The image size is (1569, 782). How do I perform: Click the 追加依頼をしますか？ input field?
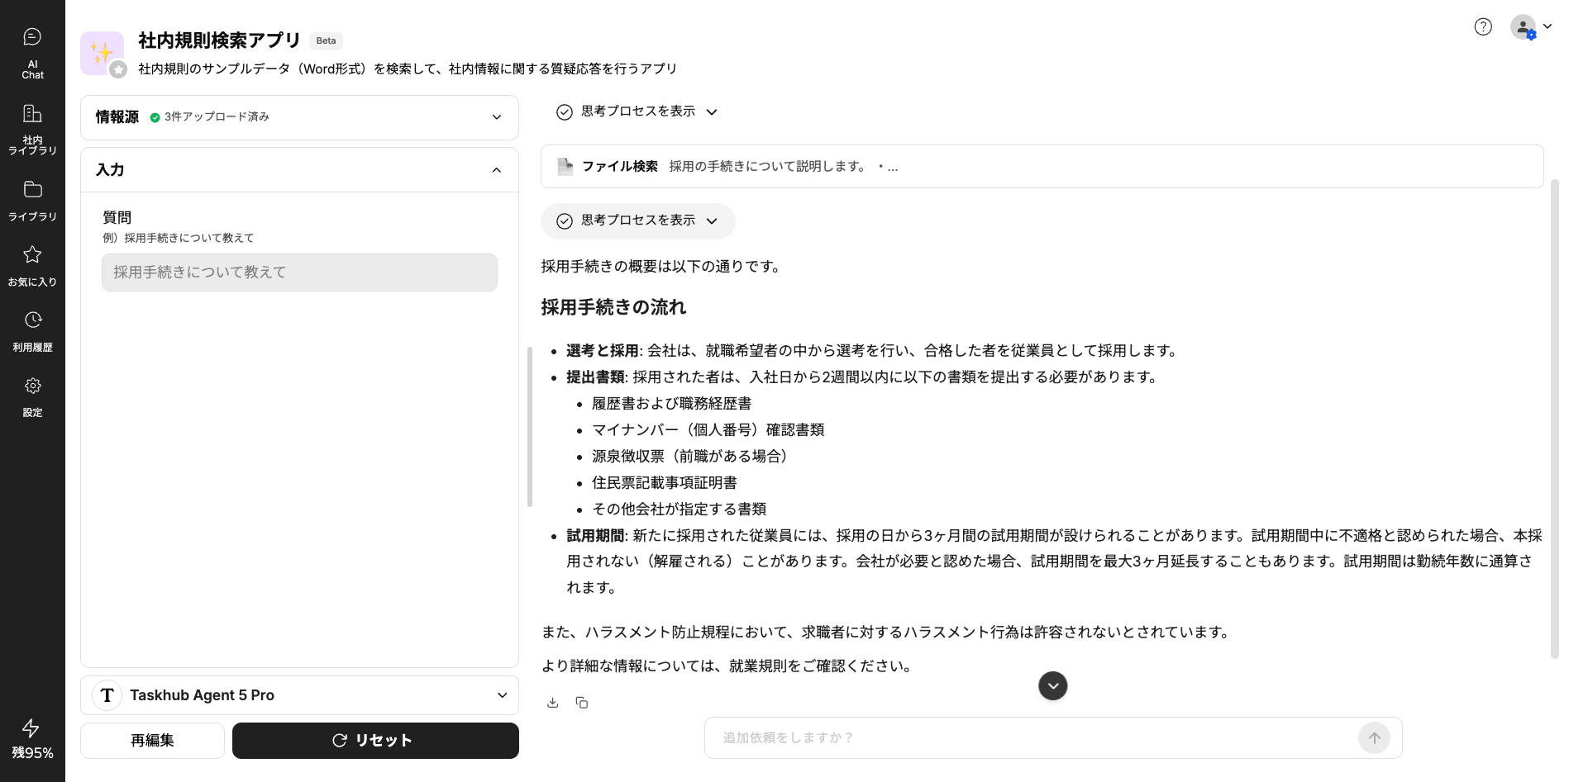tap(1033, 737)
